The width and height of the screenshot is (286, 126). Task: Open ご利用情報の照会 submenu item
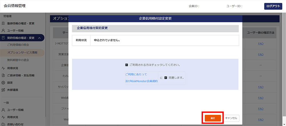pyautogui.click(x=18, y=45)
